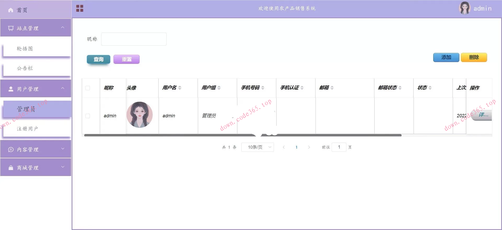
Task: Click the 欢迎使用农产品销售系统 header title
Action: click(287, 8)
